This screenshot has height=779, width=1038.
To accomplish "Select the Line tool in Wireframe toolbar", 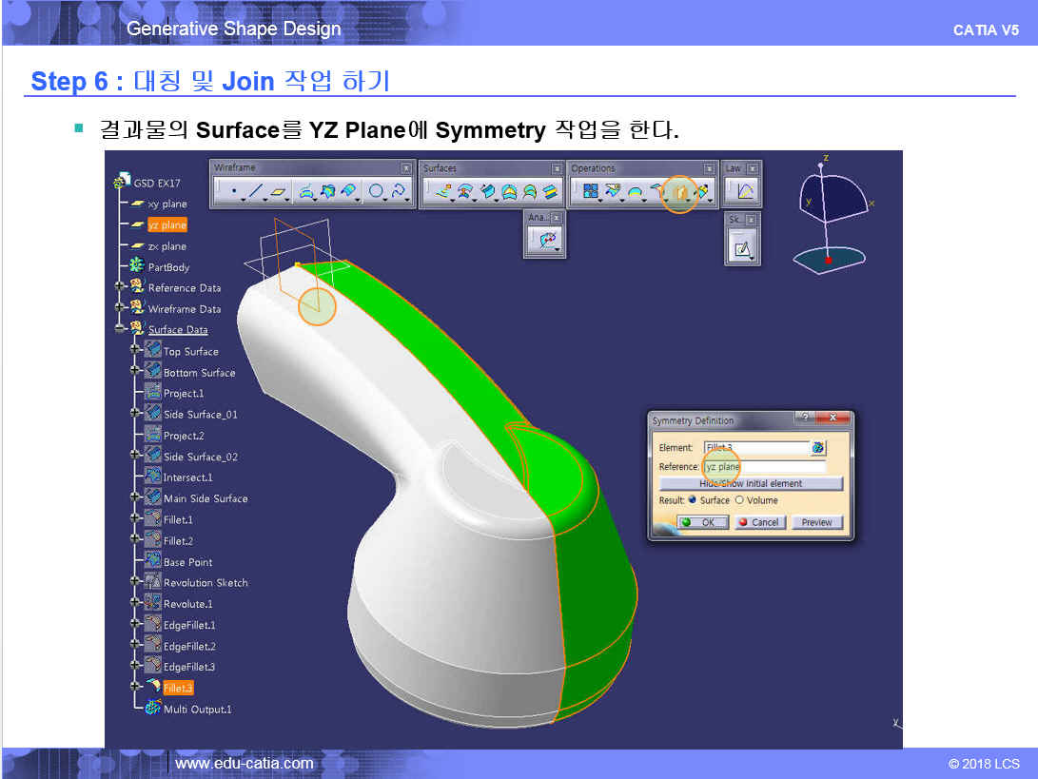I will coord(254,192).
